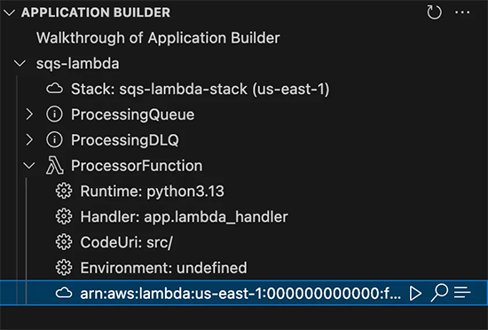
Task: Expand the ProcessingQueue resource
Action: pyautogui.click(x=29, y=114)
